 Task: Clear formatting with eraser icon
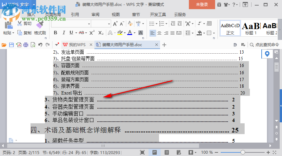[x=130, y=24]
